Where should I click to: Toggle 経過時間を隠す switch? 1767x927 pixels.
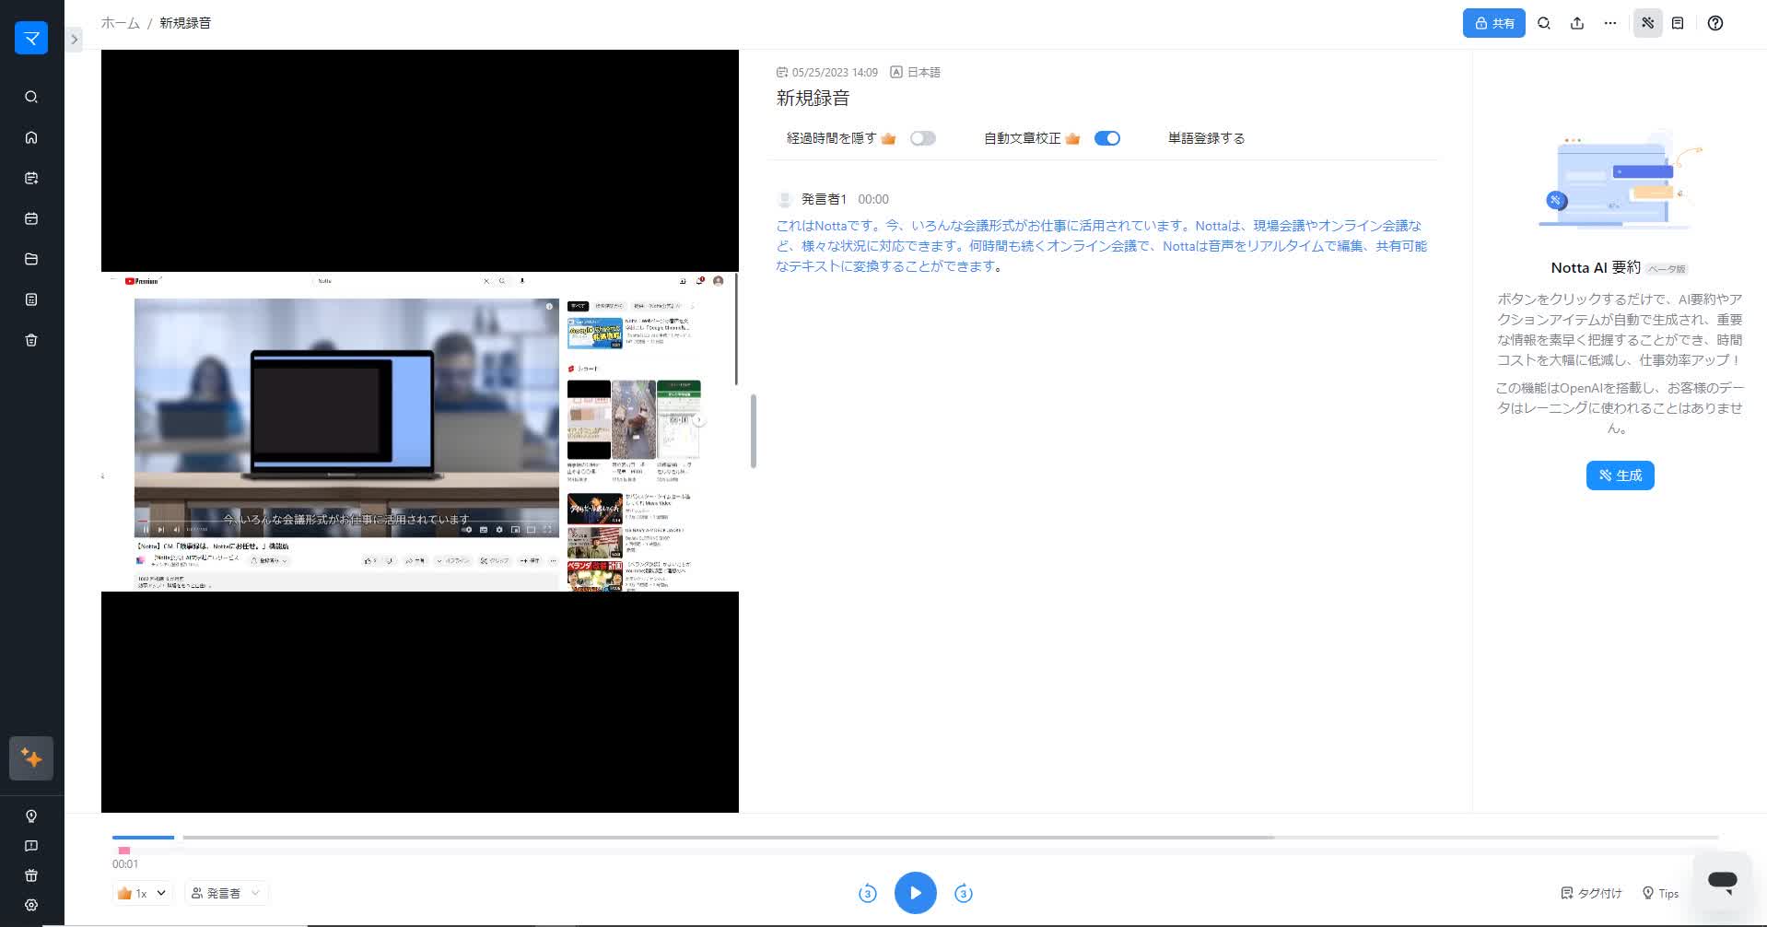pos(922,138)
